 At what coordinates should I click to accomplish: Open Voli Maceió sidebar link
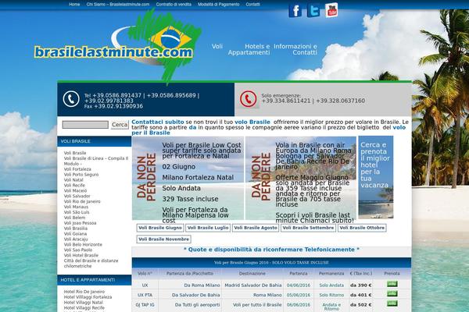[75, 190]
